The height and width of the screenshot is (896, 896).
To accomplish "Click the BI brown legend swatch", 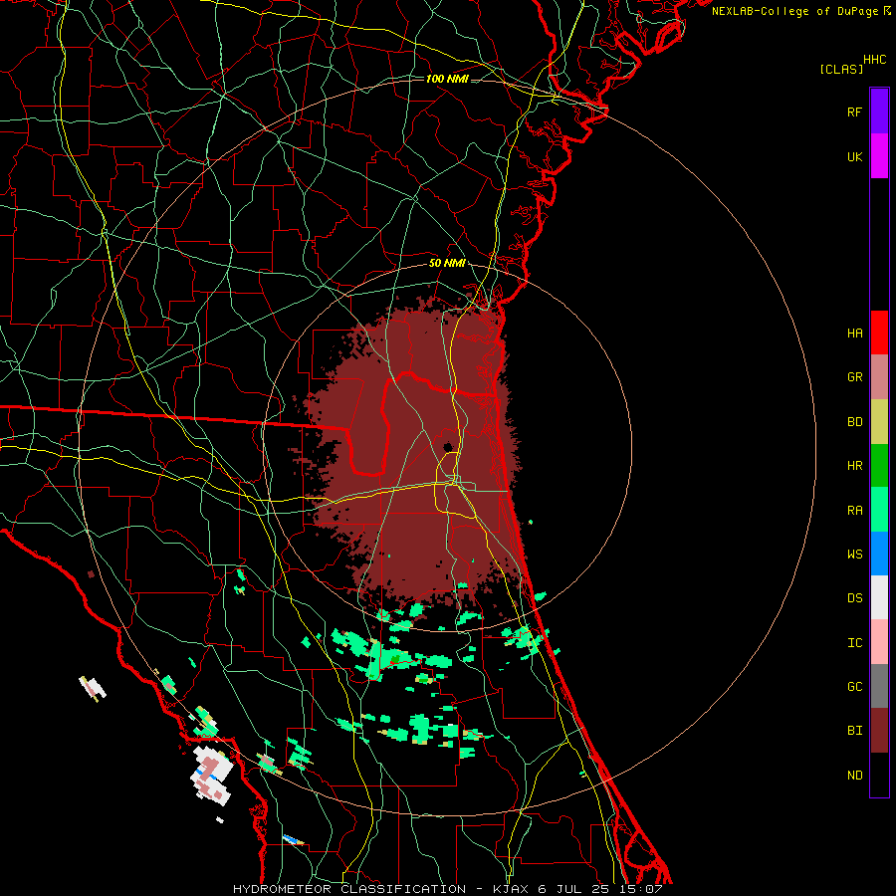I will click(x=879, y=731).
